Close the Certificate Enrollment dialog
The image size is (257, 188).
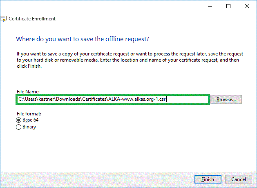coord(247,6)
